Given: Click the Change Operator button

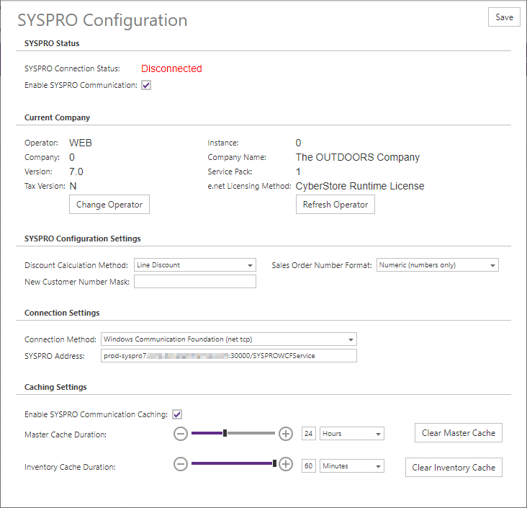Looking at the screenshot, I should [x=109, y=205].
